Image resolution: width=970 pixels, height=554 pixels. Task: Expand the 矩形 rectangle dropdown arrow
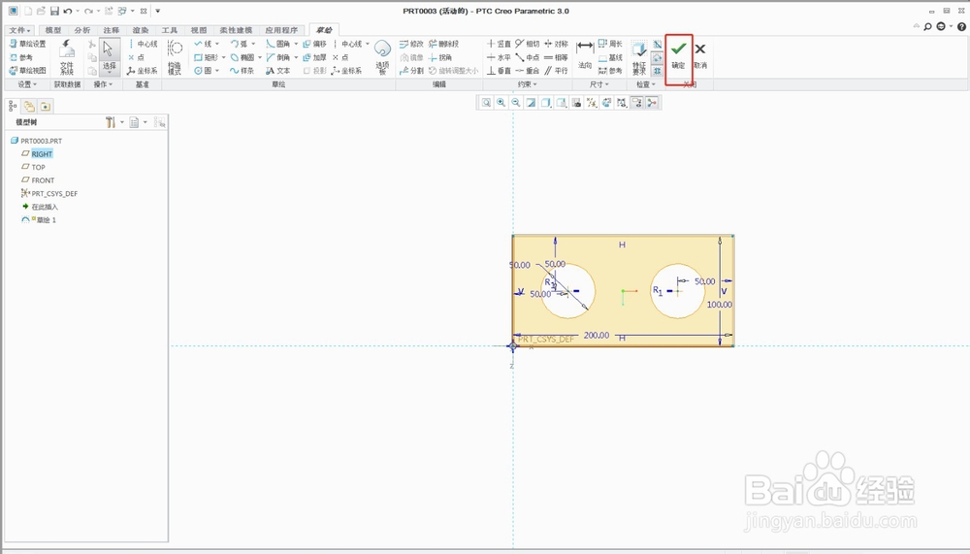pyautogui.click(x=225, y=57)
